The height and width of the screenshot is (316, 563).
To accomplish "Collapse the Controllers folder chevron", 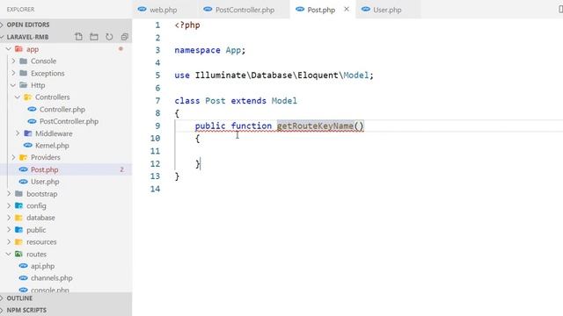I will pos(18,97).
